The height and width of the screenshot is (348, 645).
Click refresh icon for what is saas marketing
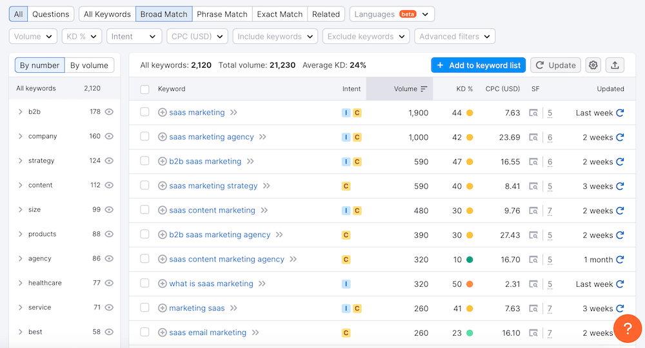[x=620, y=284]
